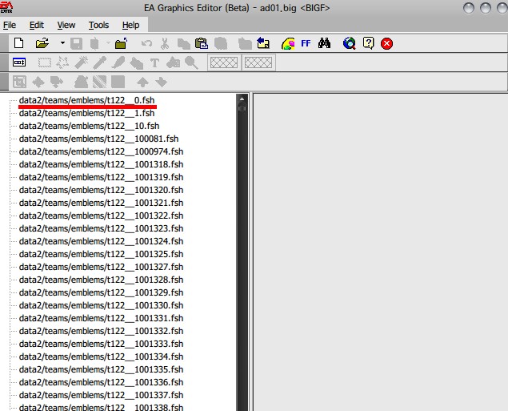
Task: Select t122__1001336.fsh tree entry
Action: click(x=101, y=382)
